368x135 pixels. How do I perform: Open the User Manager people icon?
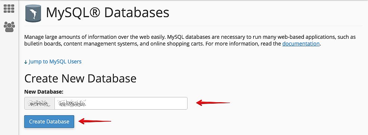tap(9, 27)
